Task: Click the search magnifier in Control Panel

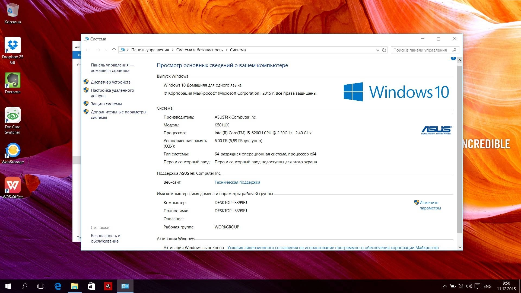Action: coord(455,50)
